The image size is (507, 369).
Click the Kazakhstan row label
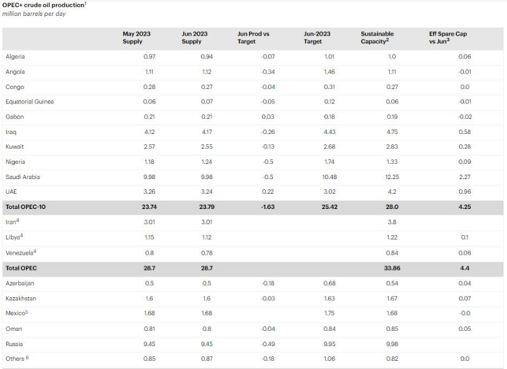(x=20, y=299)
